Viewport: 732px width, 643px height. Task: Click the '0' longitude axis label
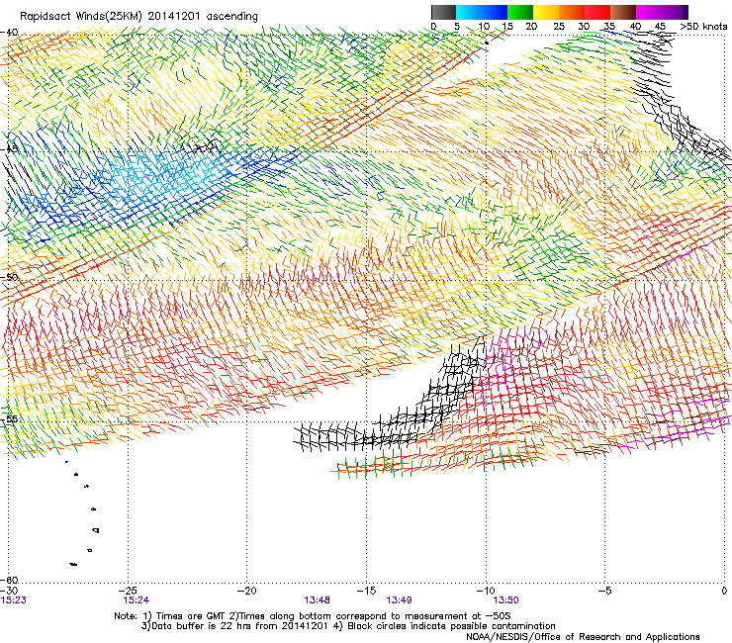click(x=724, y=591)
